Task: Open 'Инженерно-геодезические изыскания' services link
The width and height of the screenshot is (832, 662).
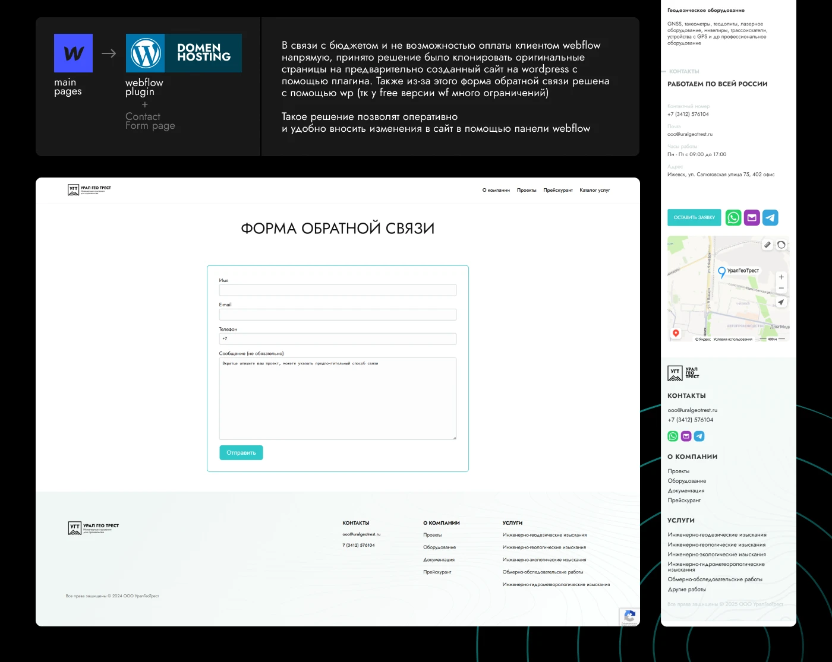Action: tap(545, 534)
